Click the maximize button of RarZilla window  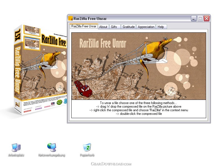pyautogui.click(x=200, y=19)
